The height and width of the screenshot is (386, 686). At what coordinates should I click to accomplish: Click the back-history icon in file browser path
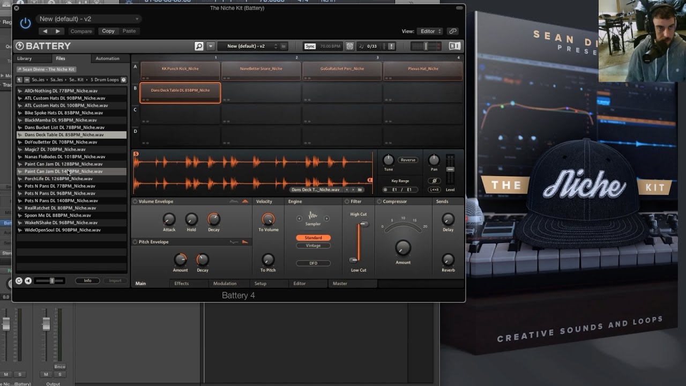[x=27, y=80]
